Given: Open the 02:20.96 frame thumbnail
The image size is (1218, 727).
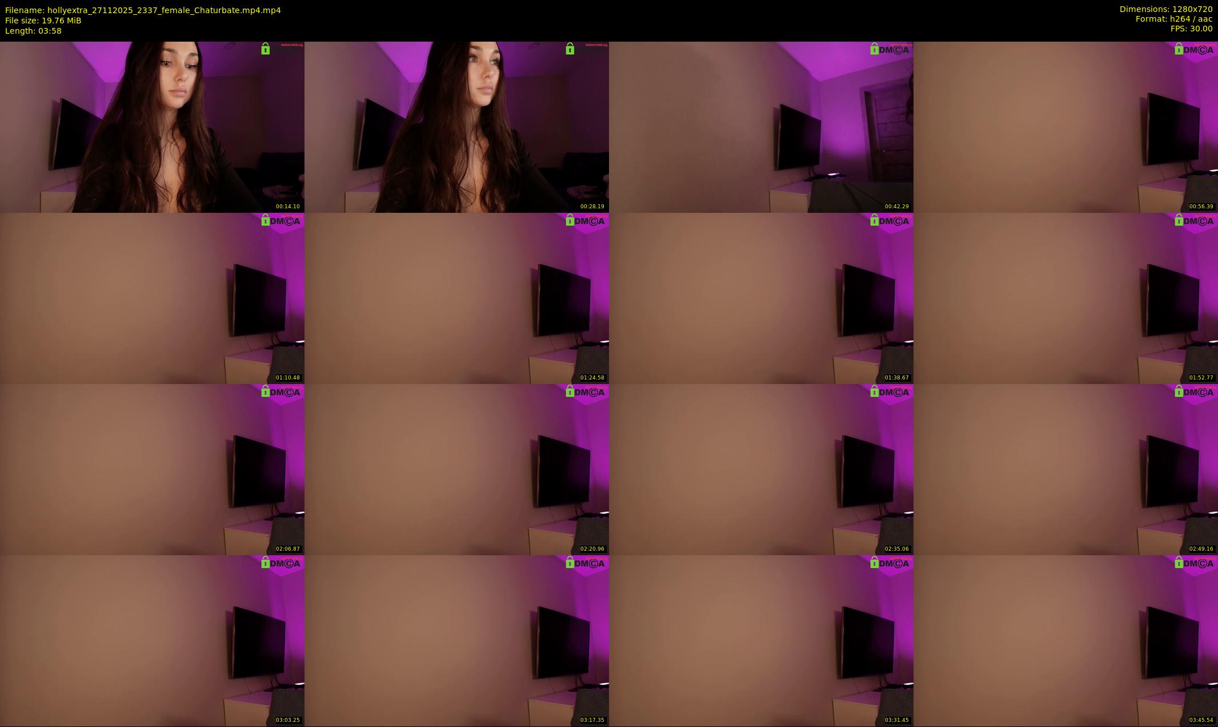Looking at the screenshot, I should pyautogui.click(x=456, y=469).
